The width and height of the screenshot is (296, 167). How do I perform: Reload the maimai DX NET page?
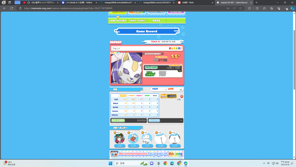(12, 8)
